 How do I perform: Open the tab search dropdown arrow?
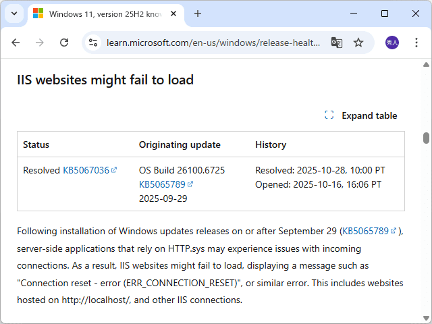[x=14, y=13]
